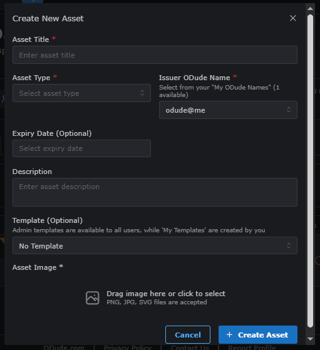Click 'Drag image here or click to select'
This screenshot has width=320, height=350.
click(166, 294)
